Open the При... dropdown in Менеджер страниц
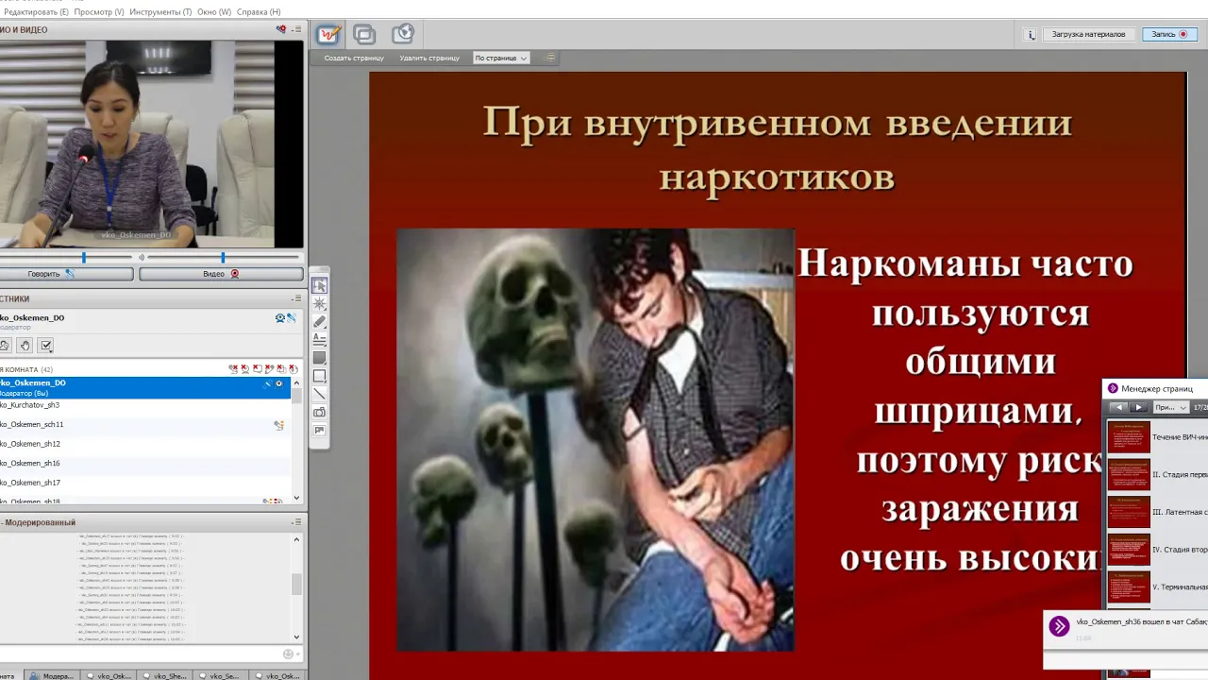The image size is (1208, 680). pyautogui.click(x=1170, y=407)
